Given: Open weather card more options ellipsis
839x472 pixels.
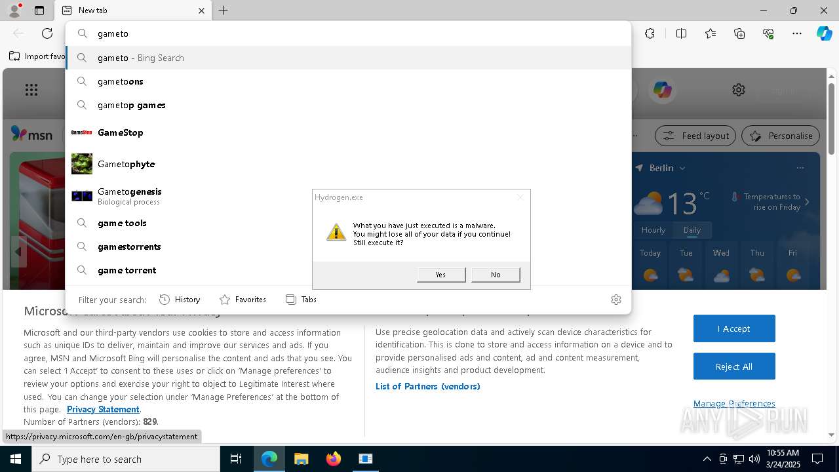Looking at the screenshot, I should pos(800,168).
